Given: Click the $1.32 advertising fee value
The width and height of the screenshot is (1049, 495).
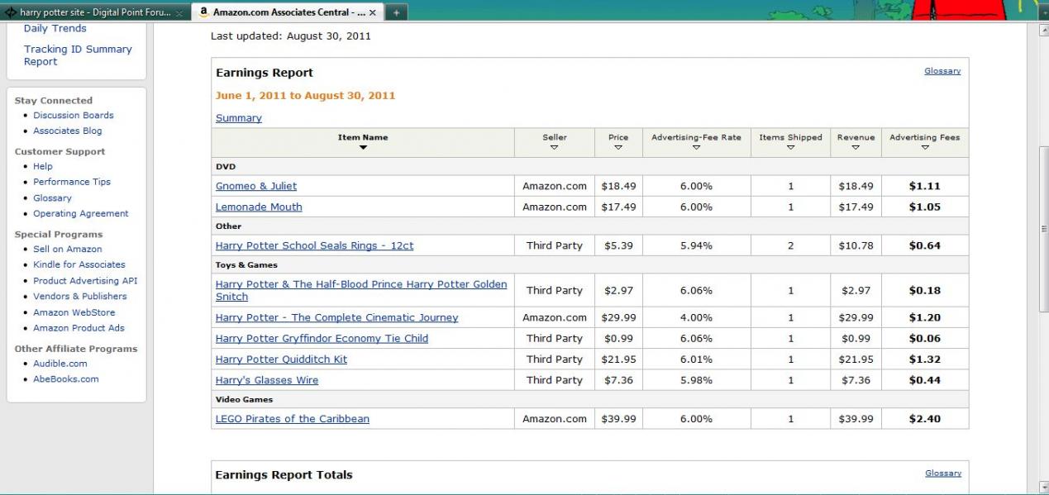Looking at the screenshot, I should pos(924,359).
